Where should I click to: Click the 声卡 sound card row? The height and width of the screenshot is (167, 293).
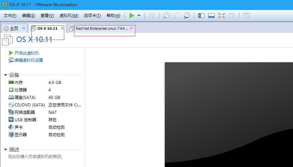point(45,127)
